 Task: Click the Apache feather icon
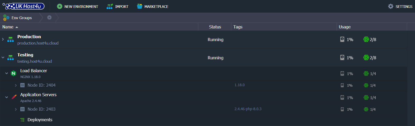[x=14, y=97]
